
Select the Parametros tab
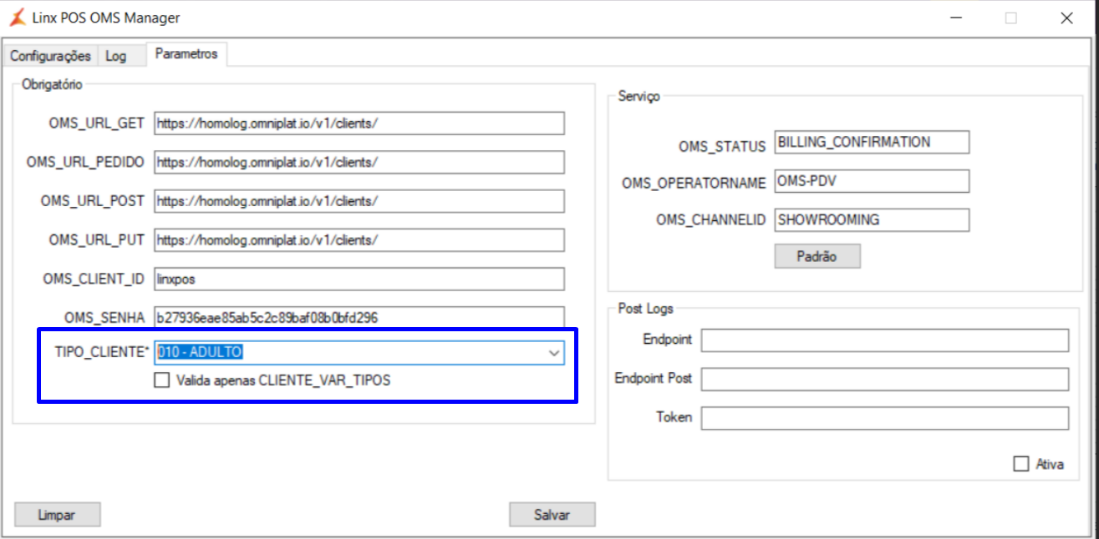coord(186,54)
